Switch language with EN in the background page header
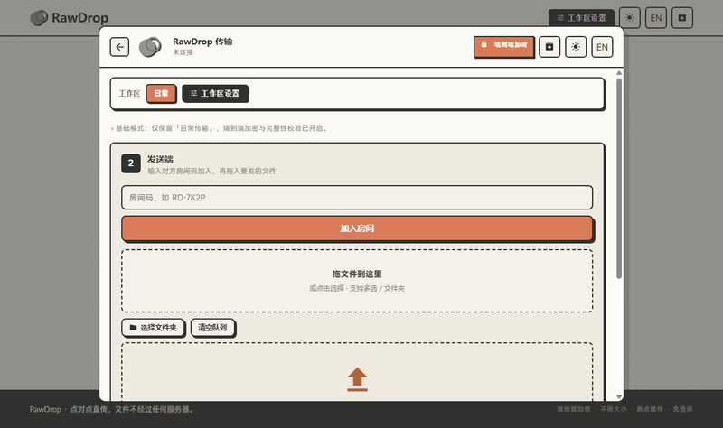Screen dimensions: 723x428 point(656,18)
